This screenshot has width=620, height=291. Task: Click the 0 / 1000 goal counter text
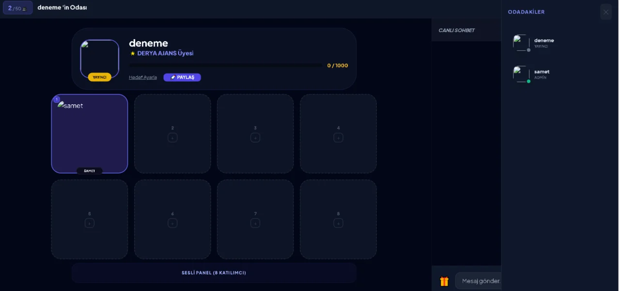338,65
